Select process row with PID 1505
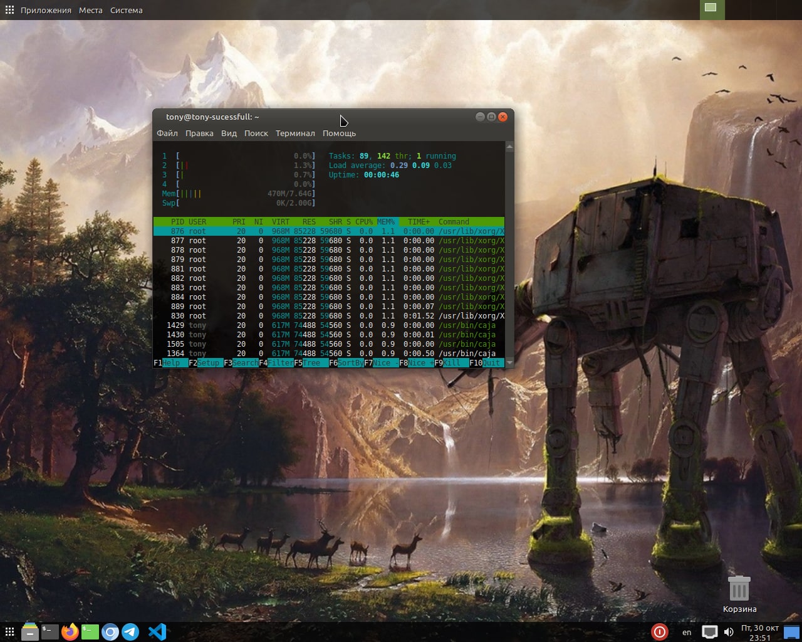Image resolution: width=802 pixels, height=642 pixels. [x=329, y=344]
